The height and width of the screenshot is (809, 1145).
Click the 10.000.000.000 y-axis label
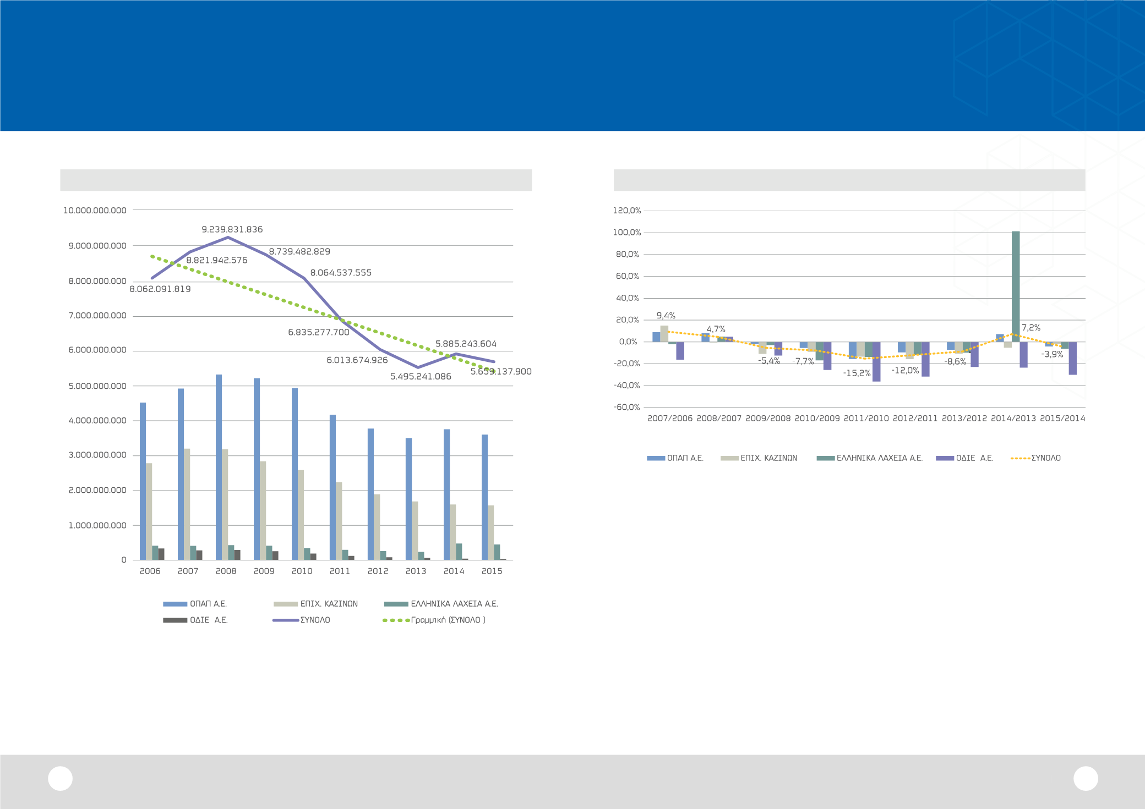coord(95,211)
